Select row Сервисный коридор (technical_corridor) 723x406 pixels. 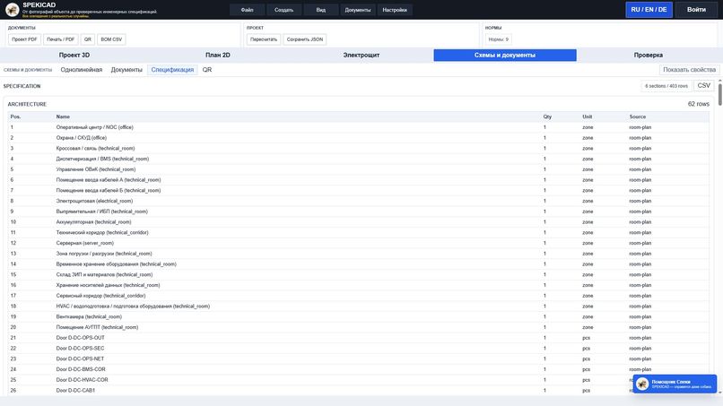coord(358,296)
